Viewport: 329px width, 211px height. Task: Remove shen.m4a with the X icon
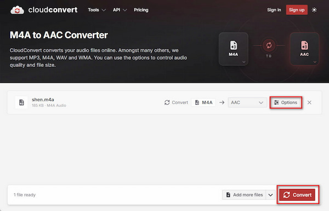(x=309, y=102)
